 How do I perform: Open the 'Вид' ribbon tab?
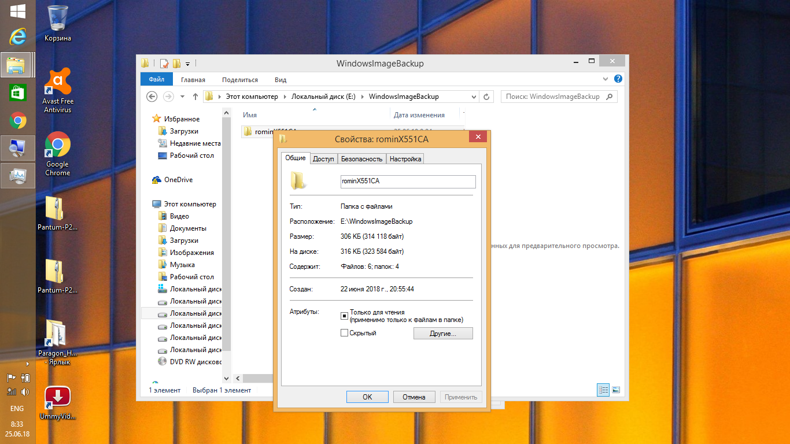[x=280, y=80]
